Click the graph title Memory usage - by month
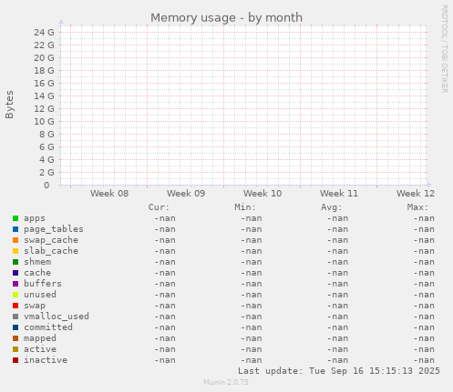453x392 pixels. 226,17
